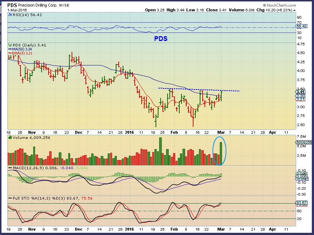The width and height of the screenshot is (314, 235).
Task: Click the 90 level on the RSI axis
Action: (299, 18)
